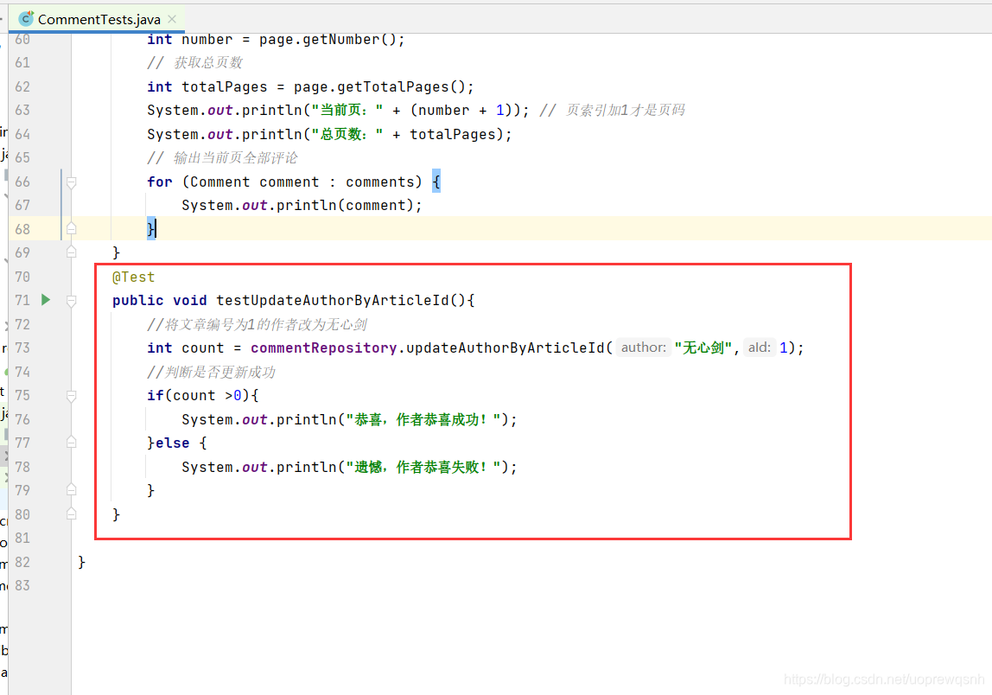Click the comment '// 获取总页数'

click(x=195, y=62)
